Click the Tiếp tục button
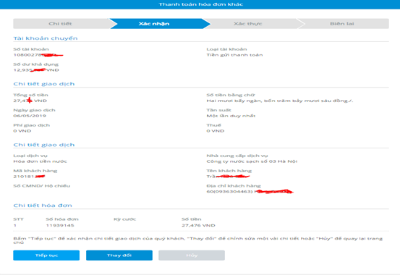400x275 pixels. pos(46,255)
